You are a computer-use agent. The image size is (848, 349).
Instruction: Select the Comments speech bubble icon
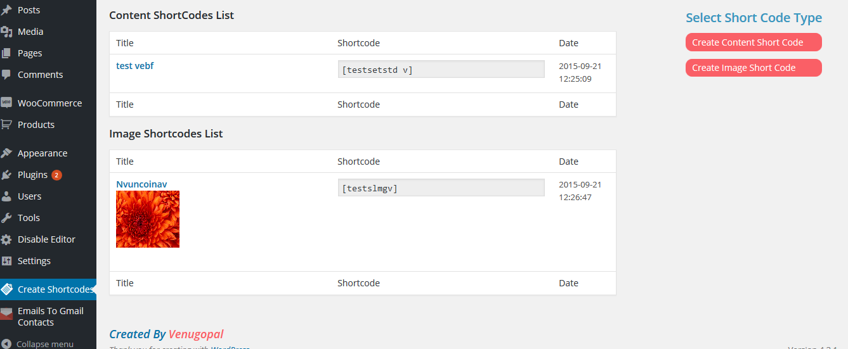click(x=6, y=75)
